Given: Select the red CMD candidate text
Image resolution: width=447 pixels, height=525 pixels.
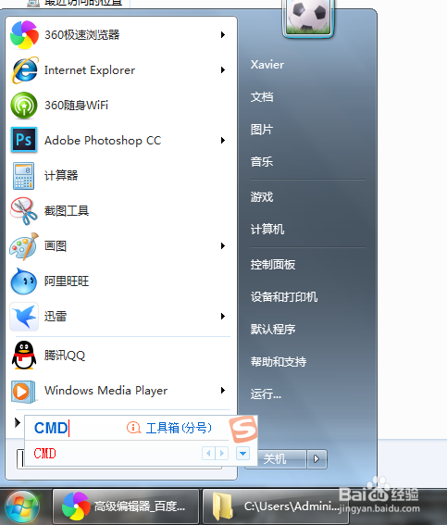Looking at the screenshot, I should coord(44,454).
